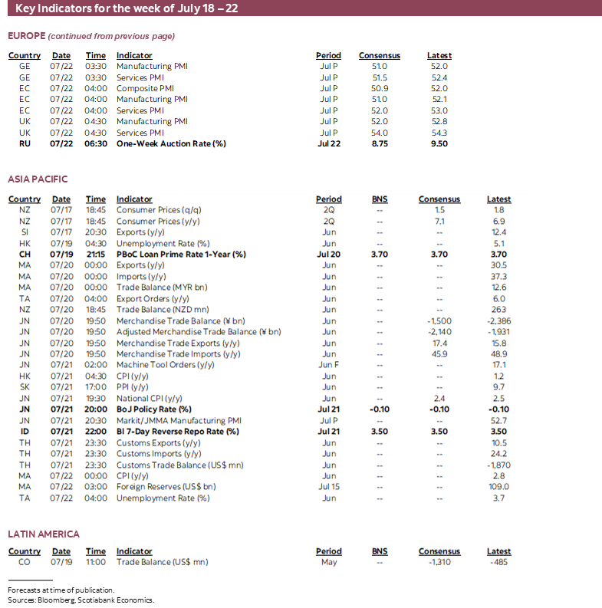
Task: Click the Customs Trade Balance (US$ mn) indicator
Action: point(179,465)
